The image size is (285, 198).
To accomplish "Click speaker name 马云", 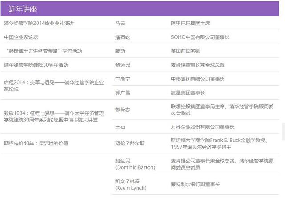I will (120, 23).
